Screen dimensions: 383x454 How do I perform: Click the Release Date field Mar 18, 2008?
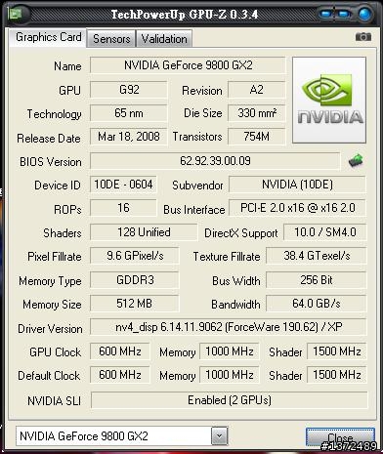(129, 137)
